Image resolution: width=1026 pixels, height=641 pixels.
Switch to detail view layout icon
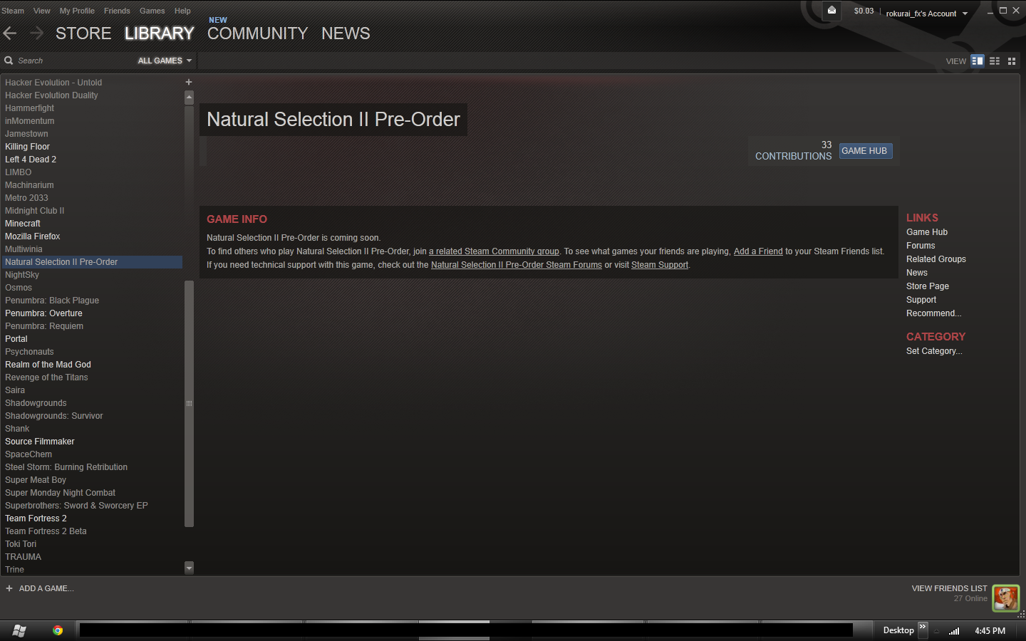pos(978,61)
